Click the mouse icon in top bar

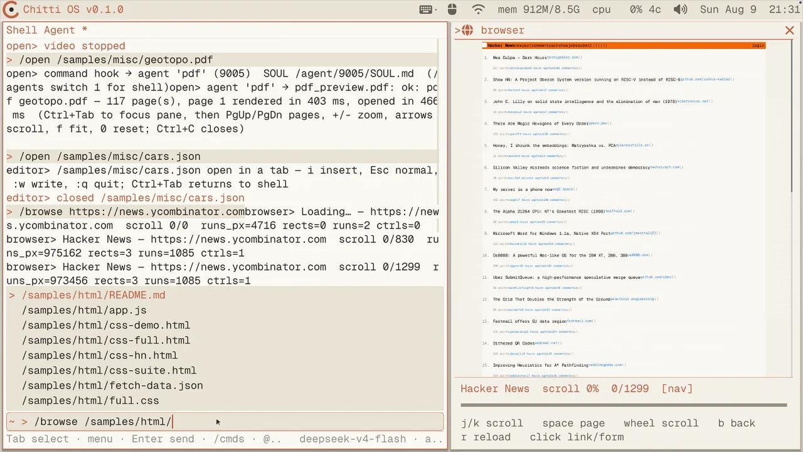tap(452, 9)
